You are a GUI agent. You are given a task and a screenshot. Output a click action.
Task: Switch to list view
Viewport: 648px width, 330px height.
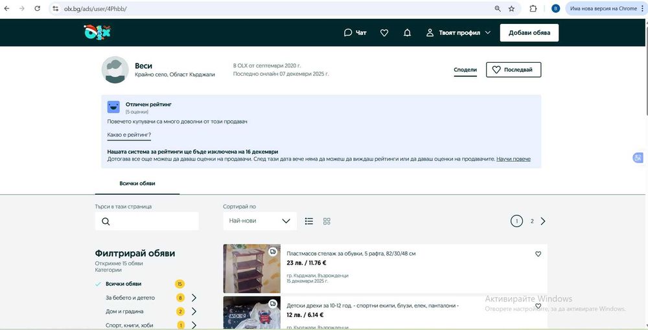309,221
